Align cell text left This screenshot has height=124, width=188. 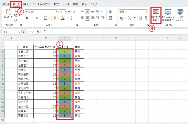tap(82, 18)
